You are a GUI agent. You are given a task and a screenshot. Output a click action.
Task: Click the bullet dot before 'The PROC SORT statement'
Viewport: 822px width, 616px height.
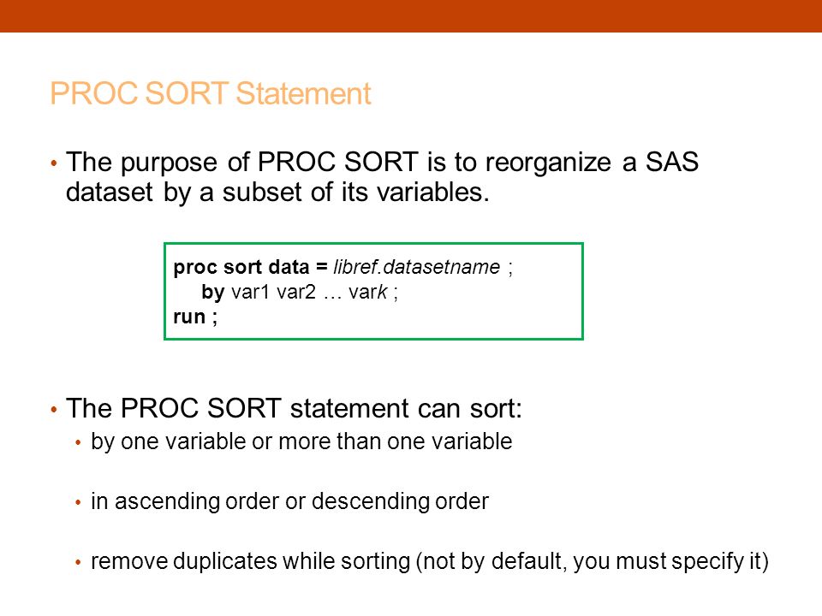[x=54, y=409]
